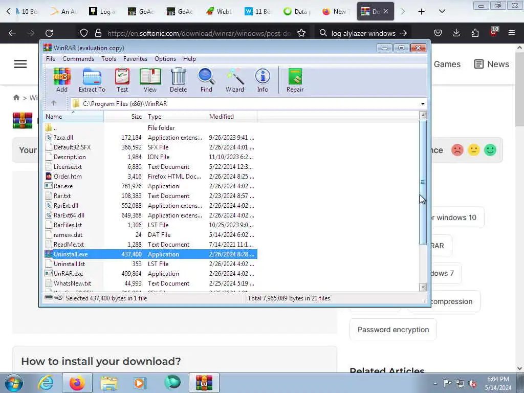The image size is (524, 393).
Task: Open the Tools menu
Action: [108, 59]
